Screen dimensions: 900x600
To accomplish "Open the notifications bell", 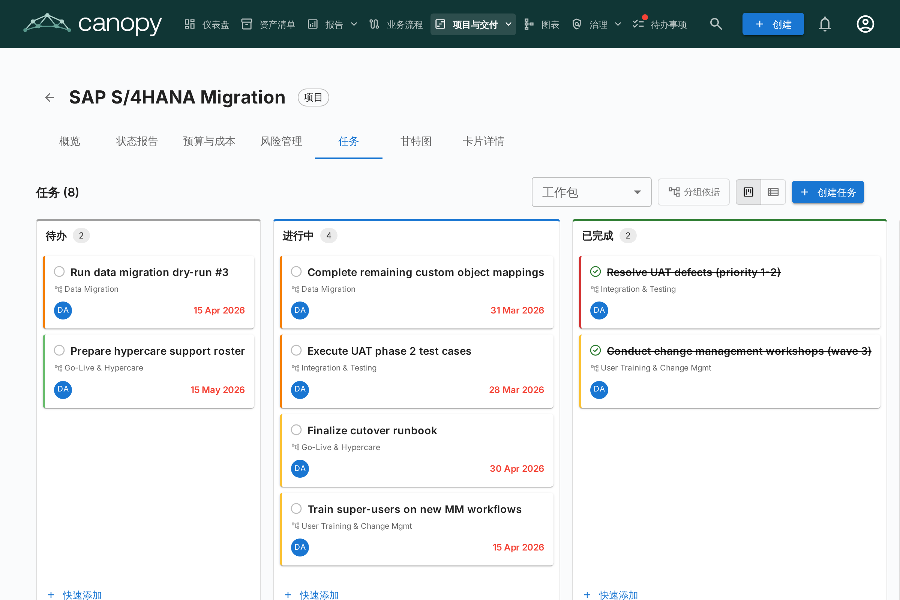I will (825, 24).
